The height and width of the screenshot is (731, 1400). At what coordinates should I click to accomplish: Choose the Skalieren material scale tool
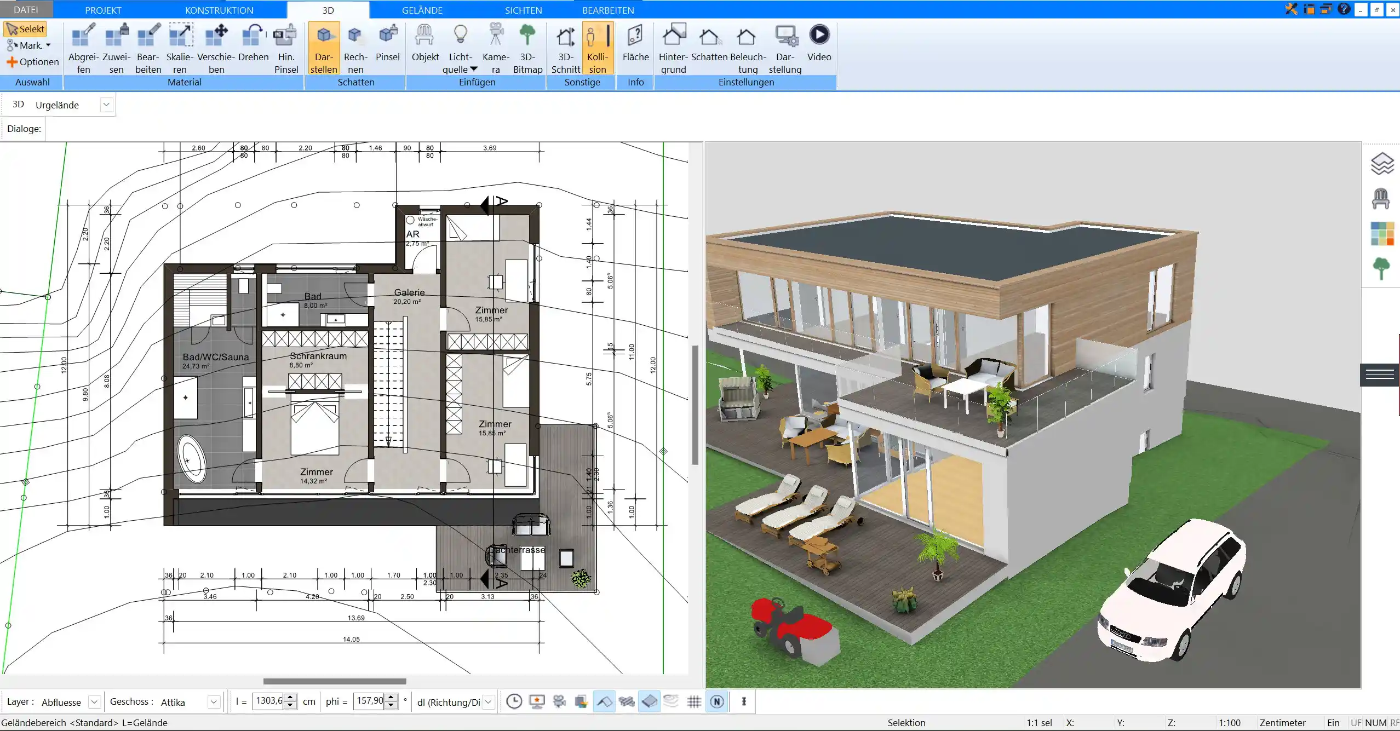pyautogui.click(x=180, y=48)
